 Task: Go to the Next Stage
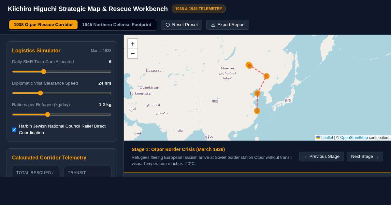click(x=365, y=157)
